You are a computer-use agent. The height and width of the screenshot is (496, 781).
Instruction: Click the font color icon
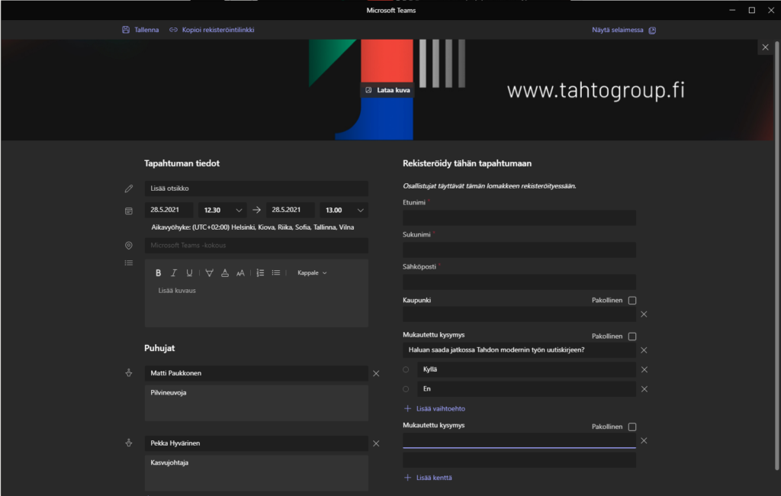225,272
